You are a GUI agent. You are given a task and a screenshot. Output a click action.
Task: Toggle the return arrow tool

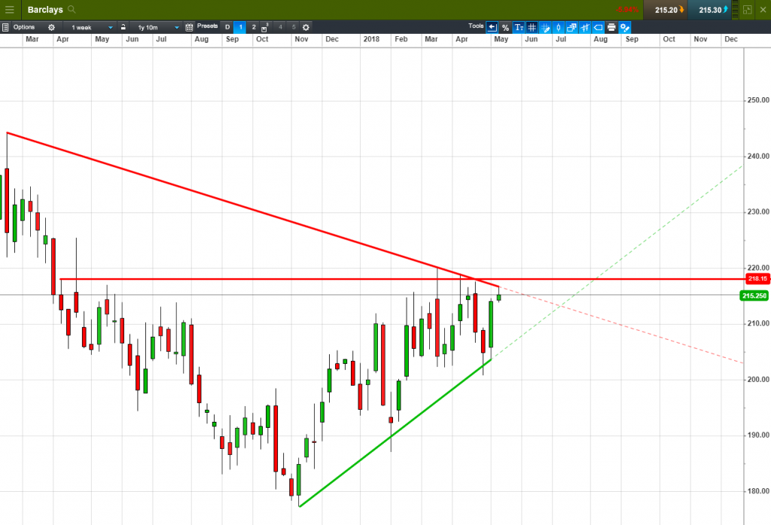(492, 28)
